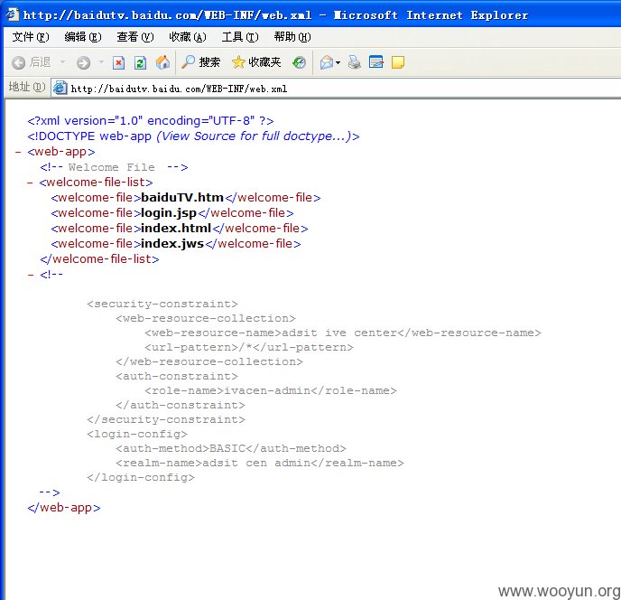This screenshot has height=600, width=621.
Task: Click the Search (搜索) toolbar button
Action: pos(200,62)
